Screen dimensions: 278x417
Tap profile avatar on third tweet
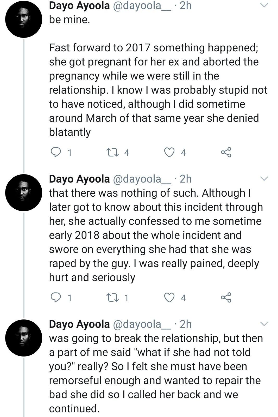(x=24, y=338)
